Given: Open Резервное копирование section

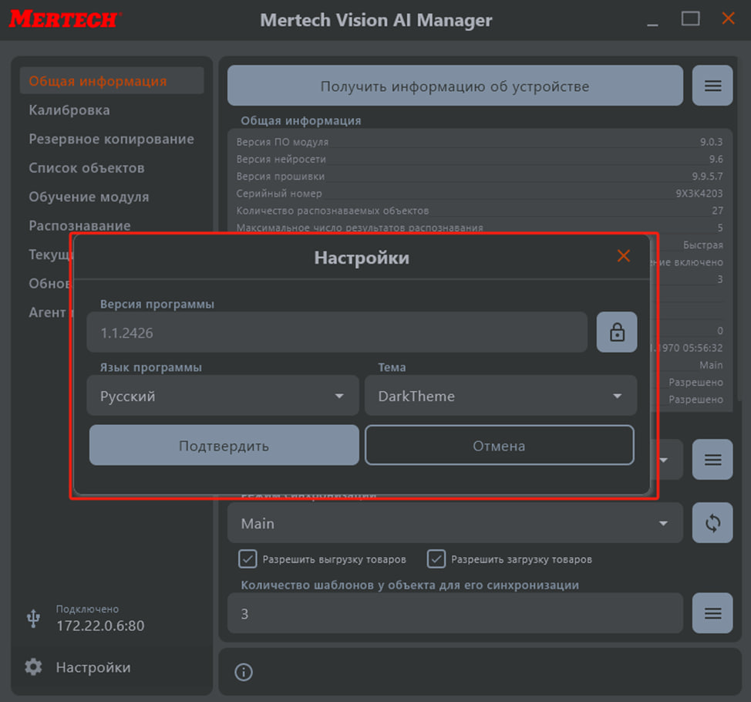Looking at the screenshot, I should pyautogui.click(x=111, y=139).
